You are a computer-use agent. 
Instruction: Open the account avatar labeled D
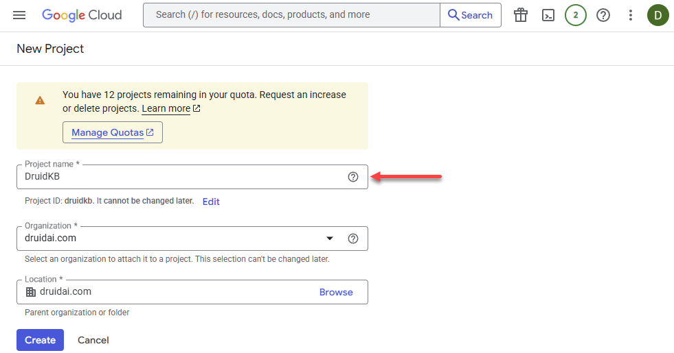pyautogui.click(x=658, y=16)
